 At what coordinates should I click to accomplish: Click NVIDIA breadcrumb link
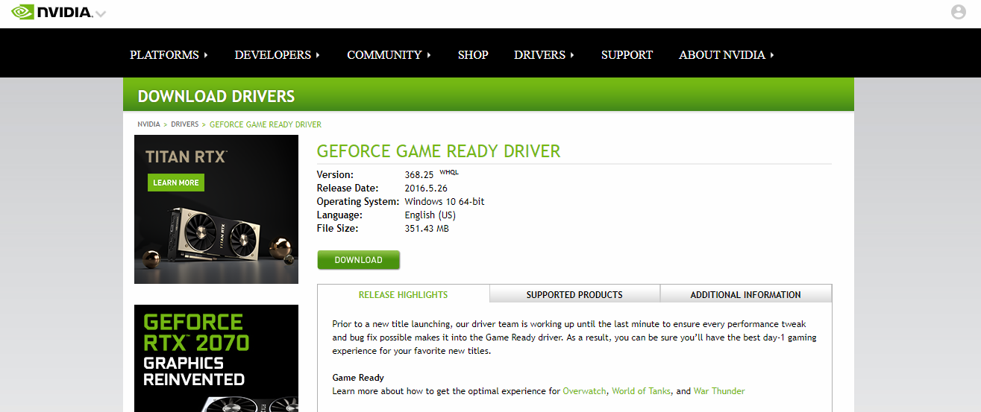tap(148, 124)
